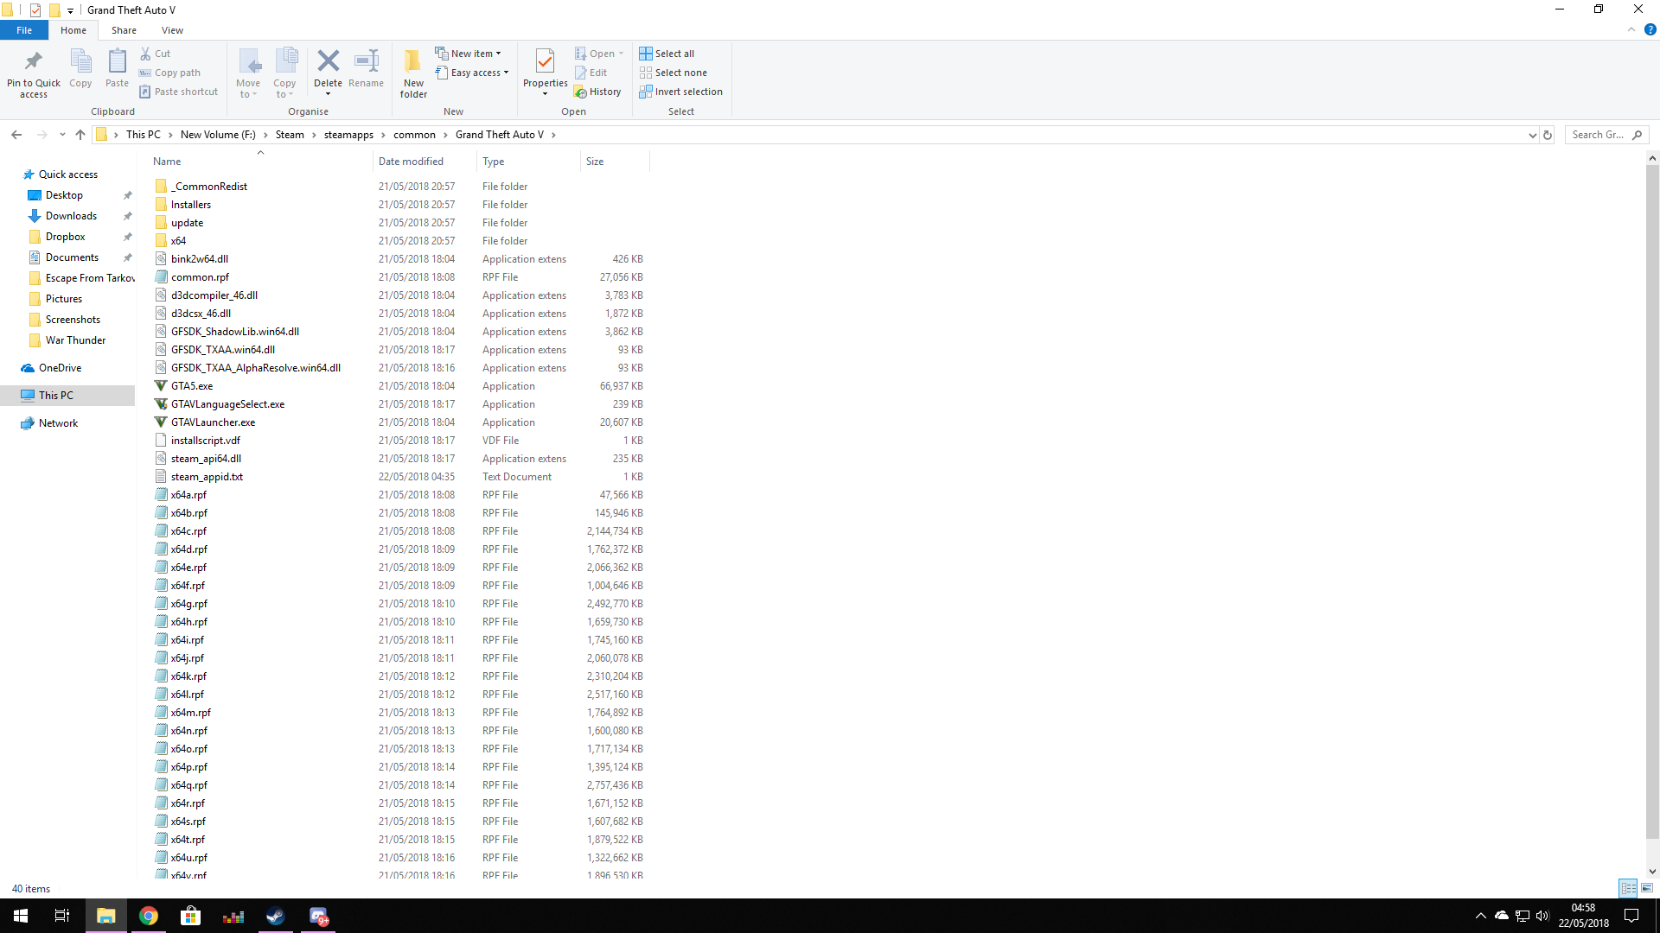
Task: Show hidden system tray icons
Action: pos(1480,916)
